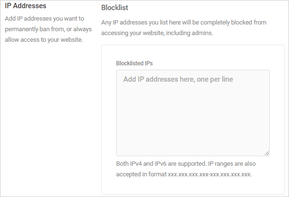Click 'Add IP addresses you want to' text
The image size is (289, 197).
click(x=44, y=19)
